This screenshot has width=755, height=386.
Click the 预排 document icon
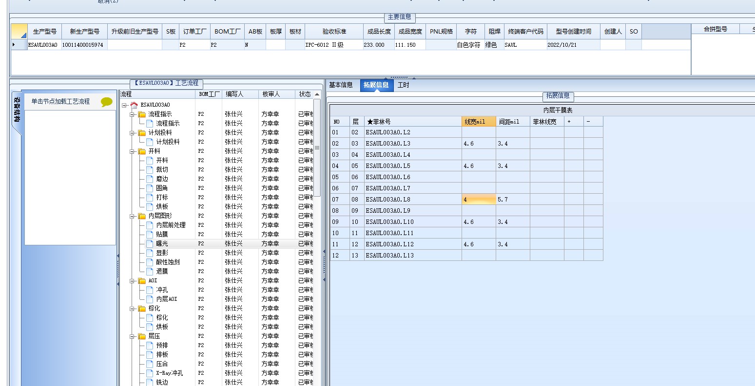pyautogui.click(x=150, y=345)
